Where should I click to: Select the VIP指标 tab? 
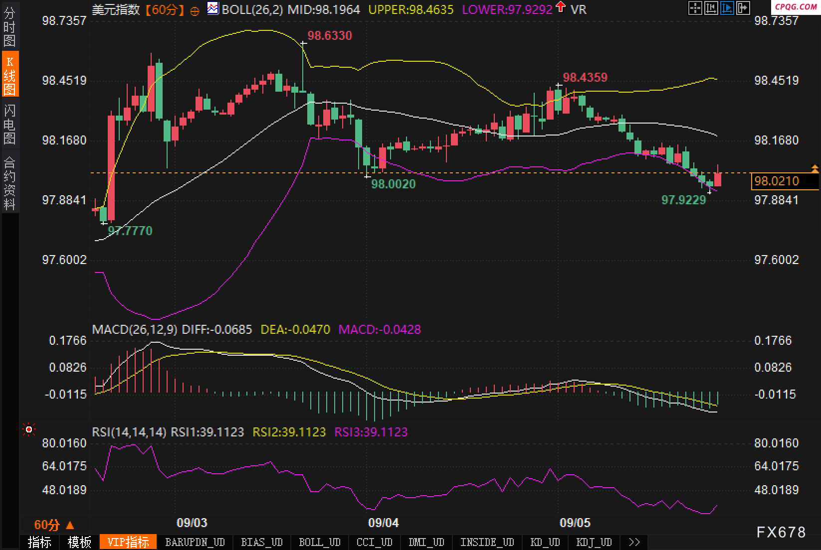pos(128,543)
